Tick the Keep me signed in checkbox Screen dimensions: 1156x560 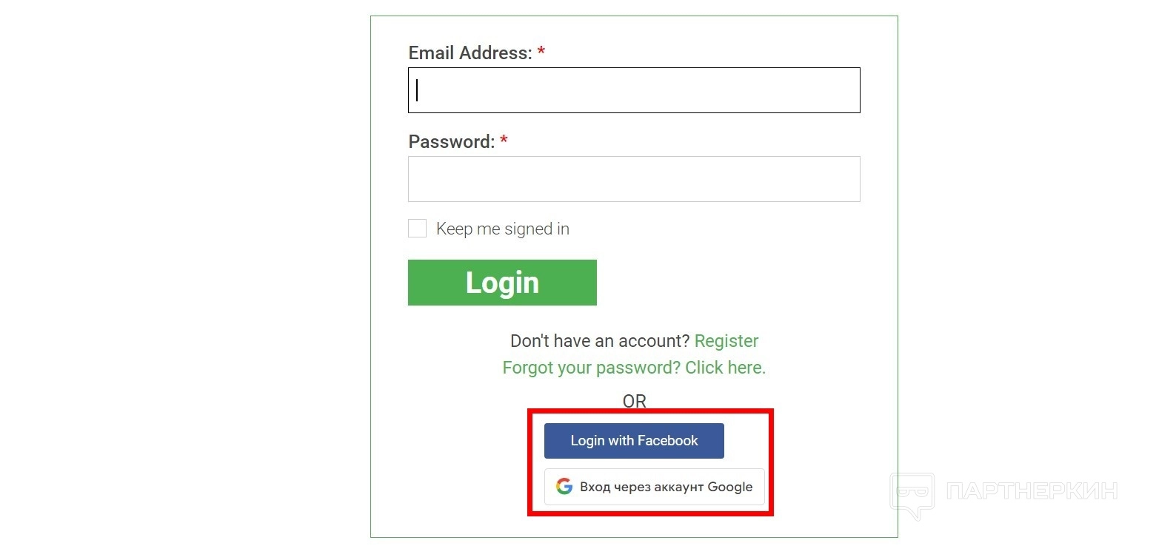[x=418, y=229]
